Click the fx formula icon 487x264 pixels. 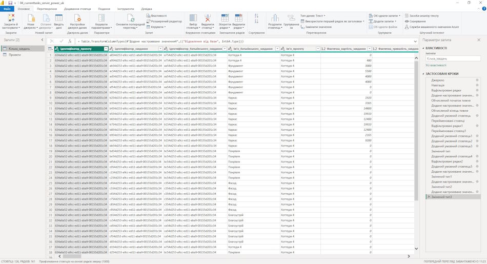click(70, 41)
